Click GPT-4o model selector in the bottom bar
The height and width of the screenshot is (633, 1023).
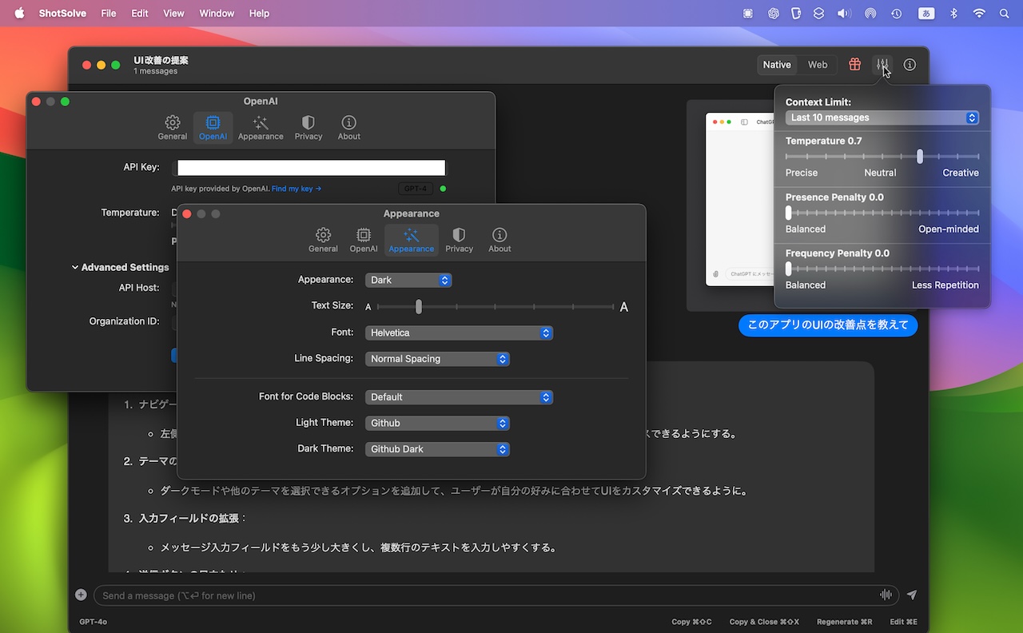click(94, 621)
